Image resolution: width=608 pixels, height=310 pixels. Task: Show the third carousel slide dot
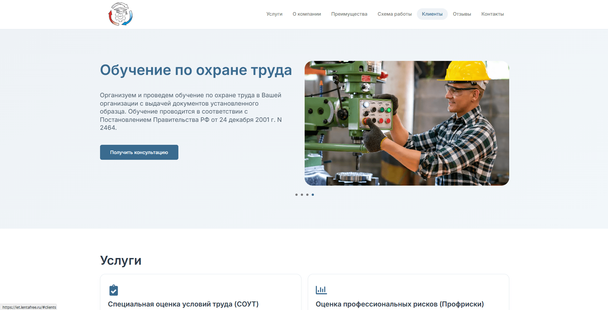tap(307, 195)
